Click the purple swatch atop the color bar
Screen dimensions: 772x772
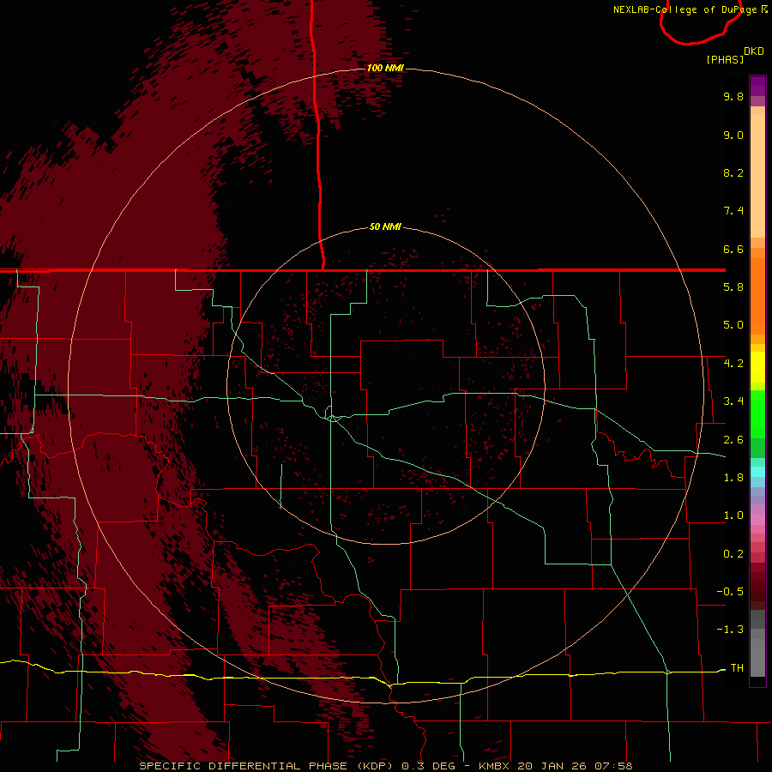point(757,86)
